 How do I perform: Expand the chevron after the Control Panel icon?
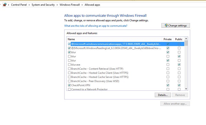[x=9, y=5]
